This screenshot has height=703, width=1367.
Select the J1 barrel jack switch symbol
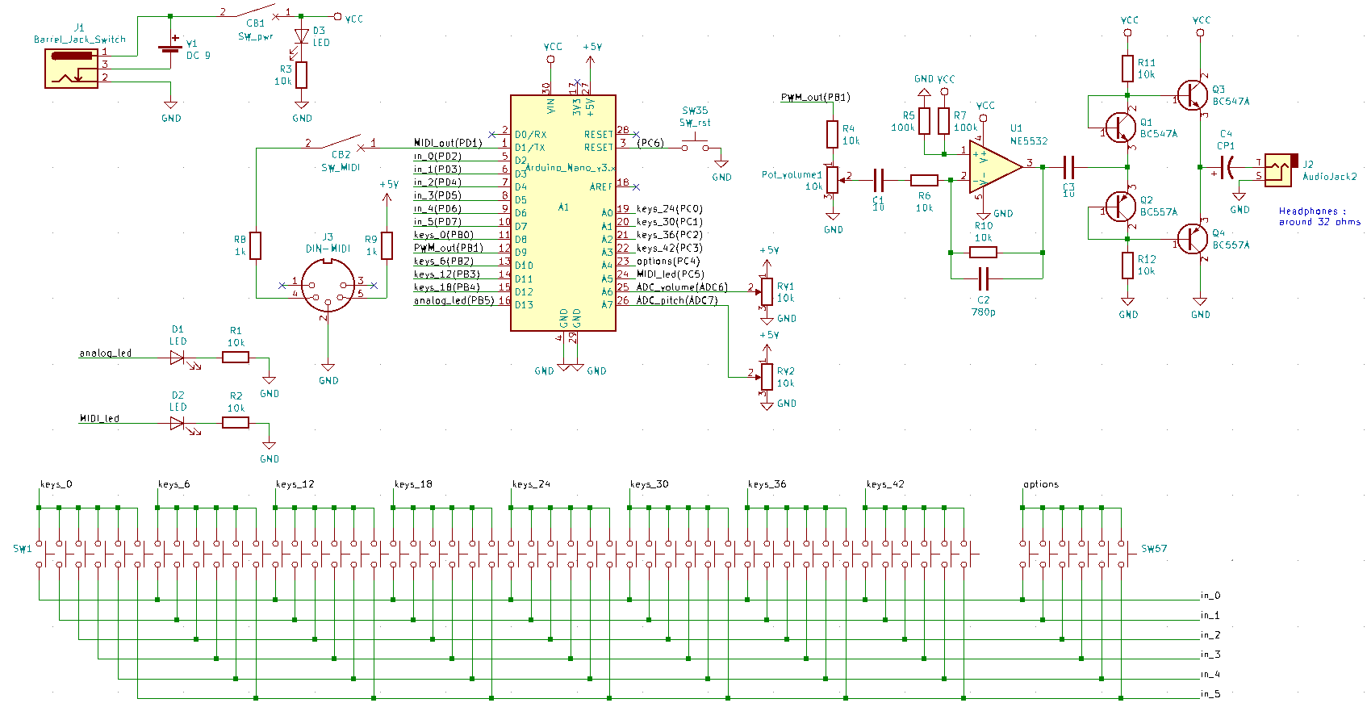(72, 68)
